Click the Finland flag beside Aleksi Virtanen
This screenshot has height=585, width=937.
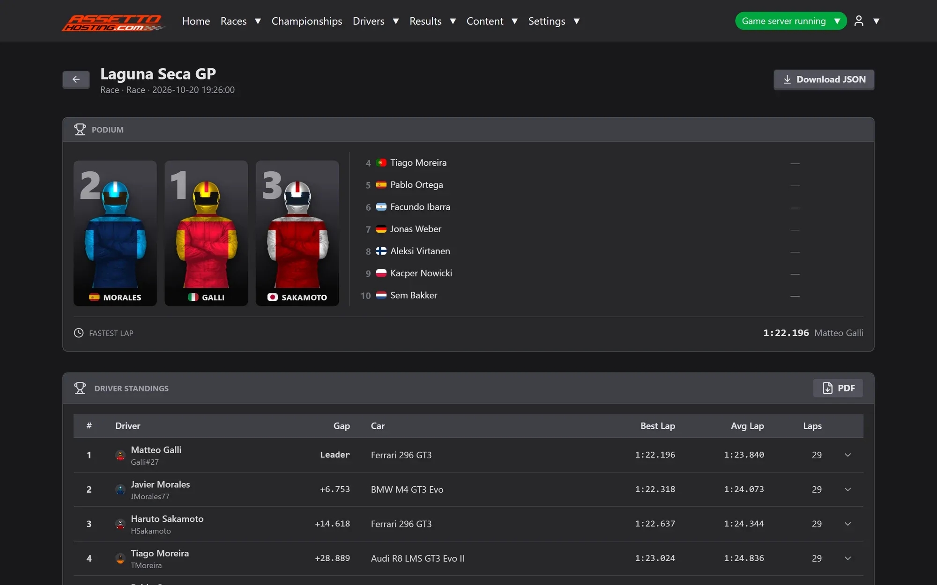[381, 251]
